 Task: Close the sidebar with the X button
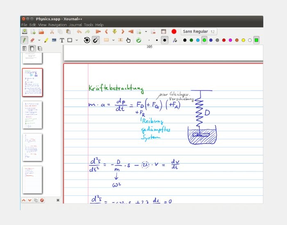[58, 200]
